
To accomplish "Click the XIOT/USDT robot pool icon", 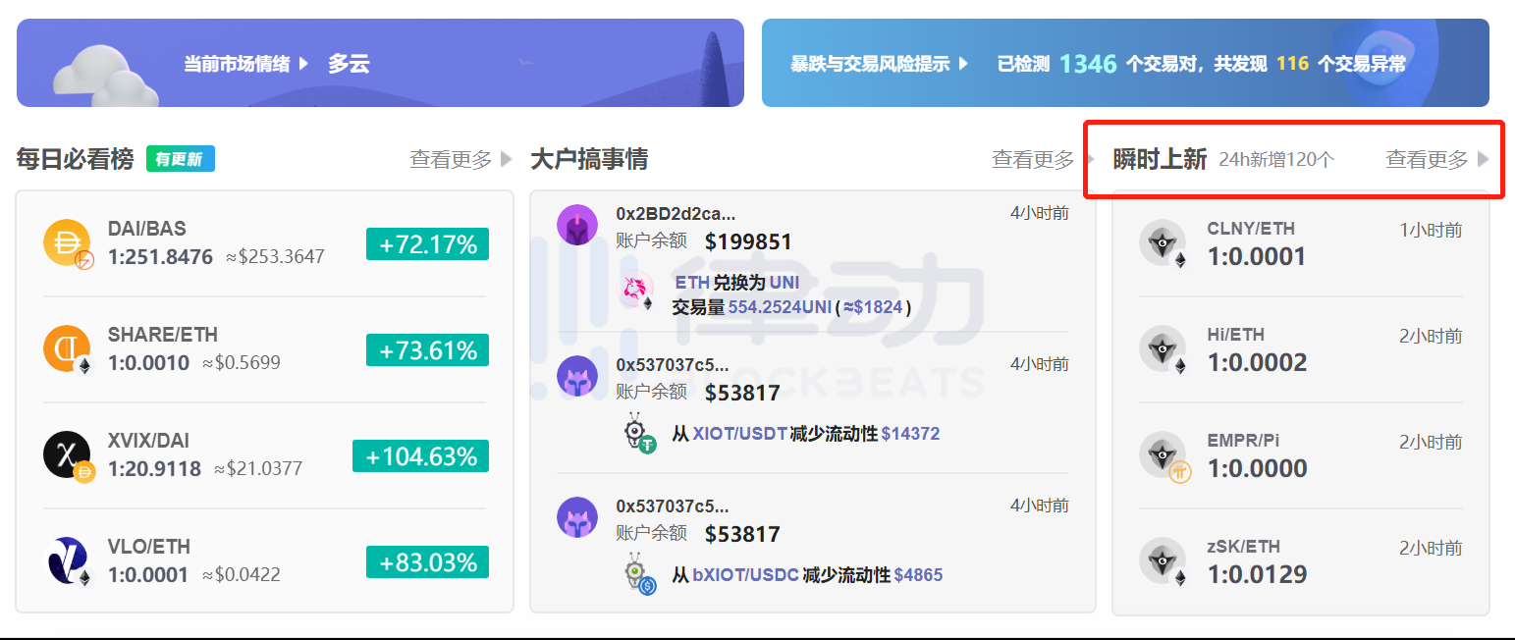I will coord(640,434).
